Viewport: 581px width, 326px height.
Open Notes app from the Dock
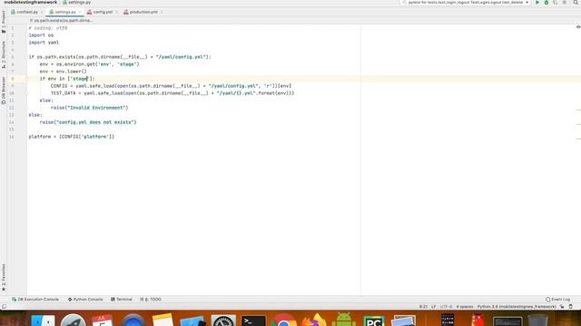coord(162,320)
